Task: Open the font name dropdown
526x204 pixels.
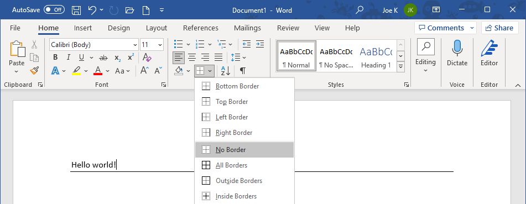Action: (x=135, y=45)
